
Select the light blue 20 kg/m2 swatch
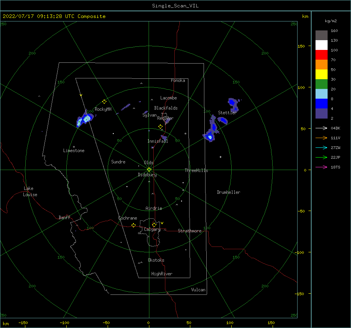pyautogui.click(x=321, y=94)
